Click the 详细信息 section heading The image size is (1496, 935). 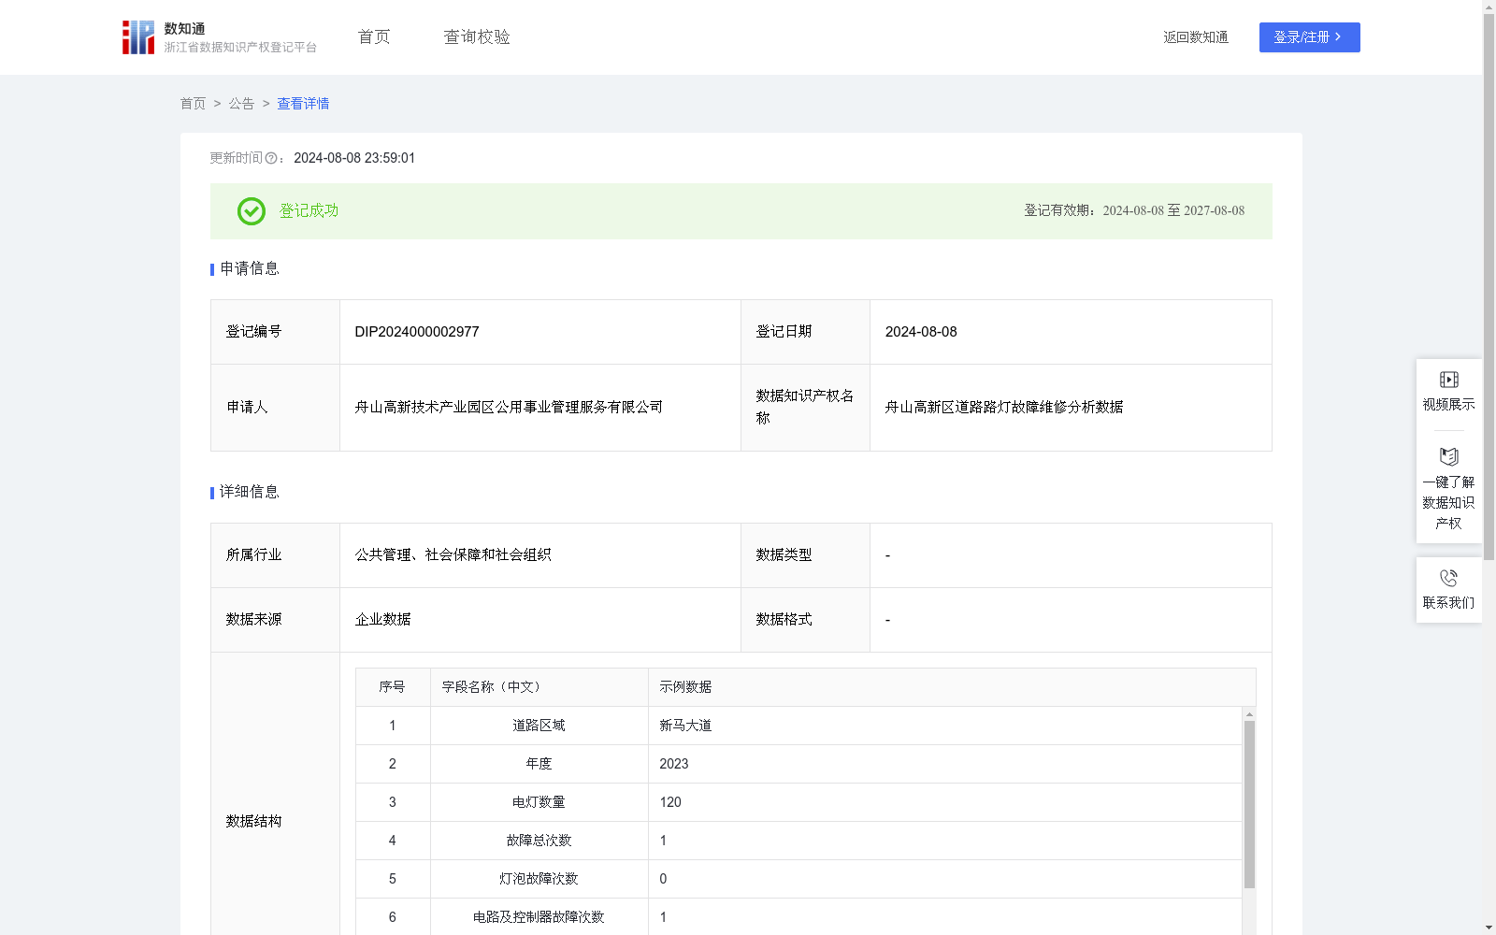[x=250, y=493]
